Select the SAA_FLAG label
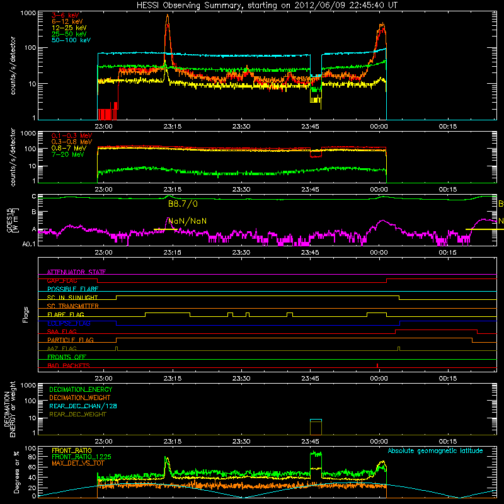The height and width of the screenshot is (504, 504). [62, 332]
